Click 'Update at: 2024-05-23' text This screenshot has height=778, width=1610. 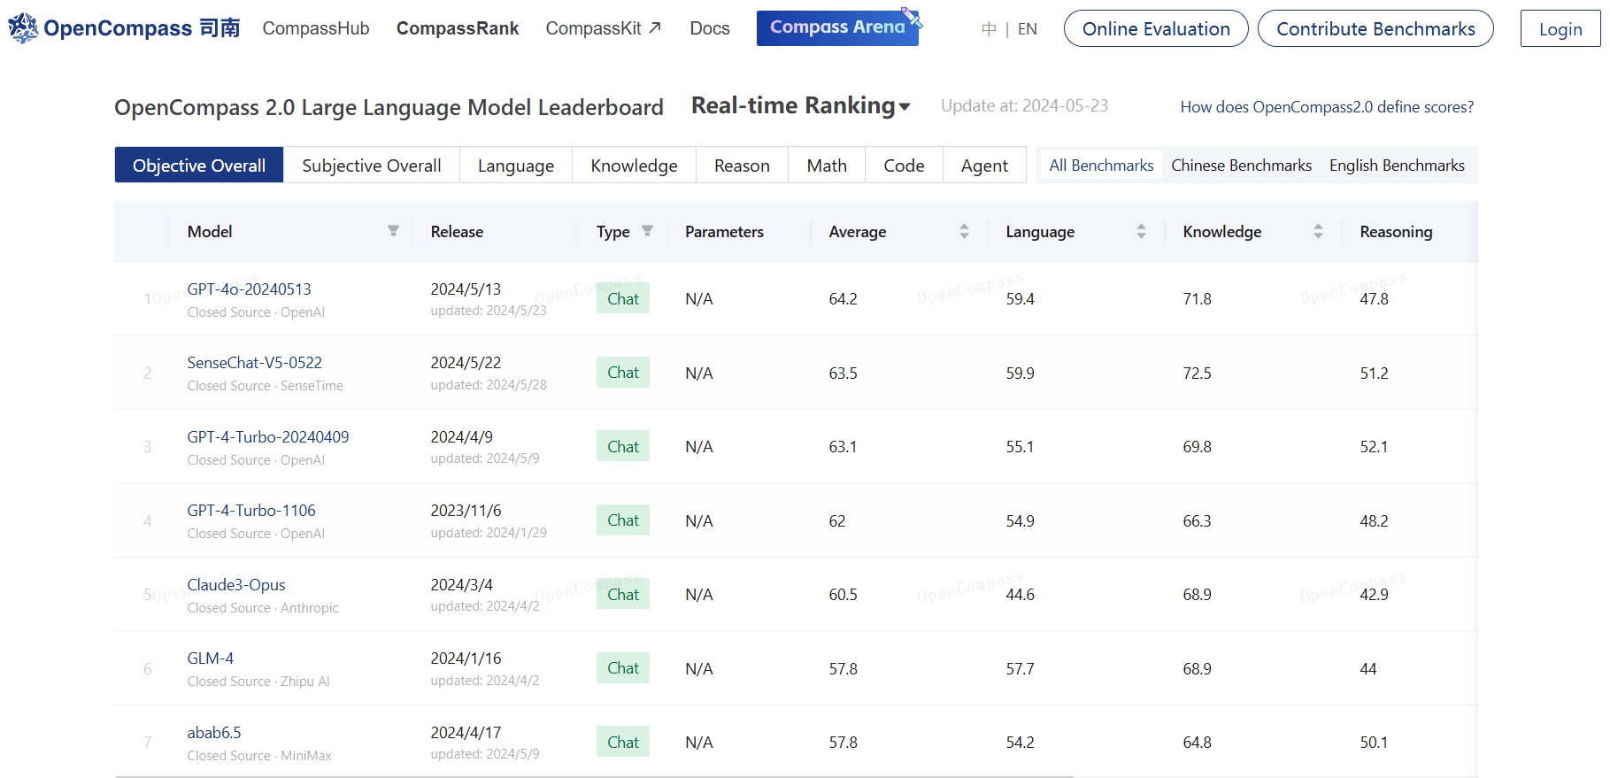pos(1024,106)
